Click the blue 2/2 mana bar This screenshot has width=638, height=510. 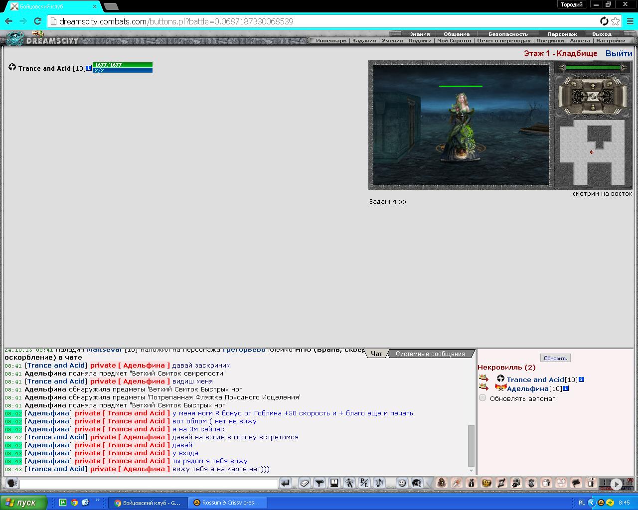pyautogui.click(x=123, y=70)
